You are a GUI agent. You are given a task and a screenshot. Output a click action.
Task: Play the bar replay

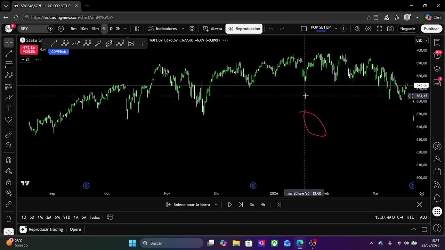pyautogui.click(x=230, y=205)
